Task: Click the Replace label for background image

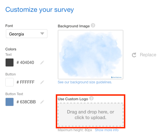Action: (148, 55)
